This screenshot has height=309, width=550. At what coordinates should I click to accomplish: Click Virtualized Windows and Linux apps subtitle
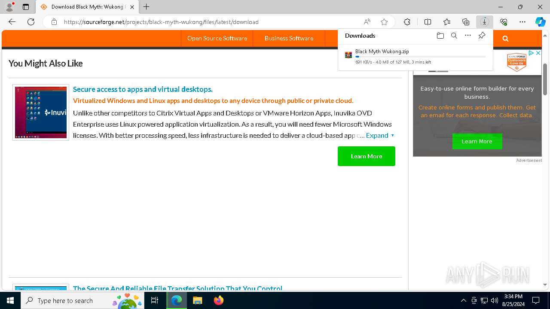pos(213,101)
